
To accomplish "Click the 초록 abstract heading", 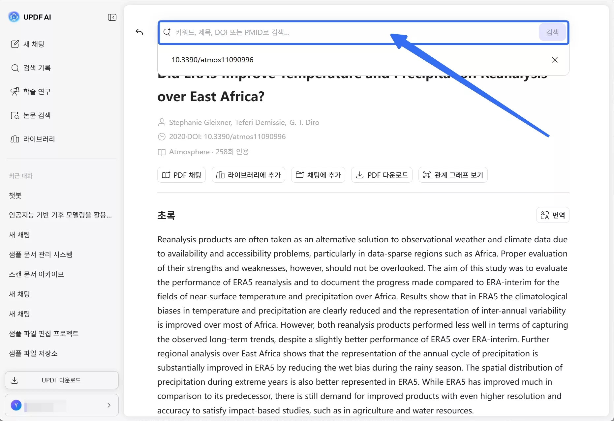I will coord(166,215).
